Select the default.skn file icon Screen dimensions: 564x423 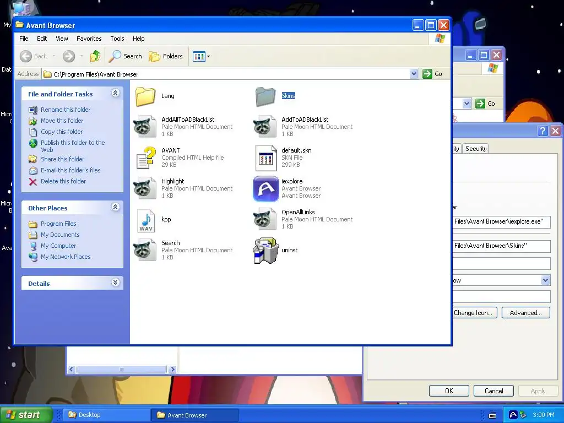(x=266, y=158)
